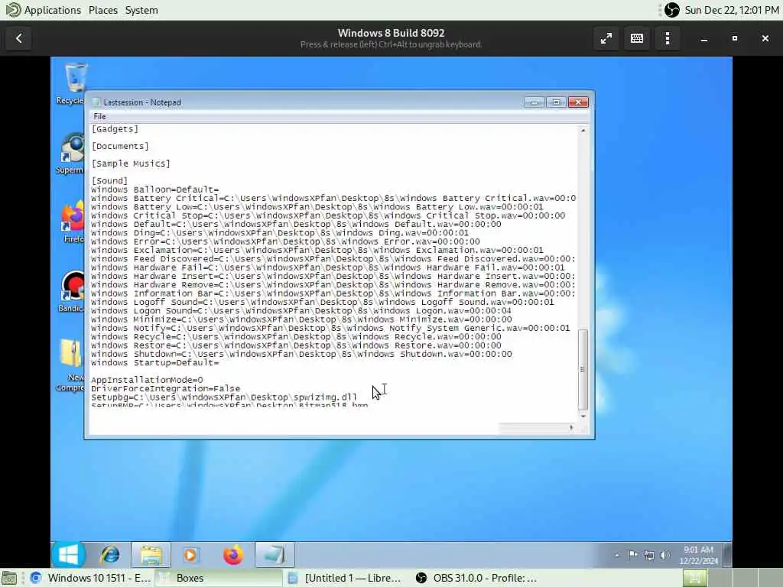Go back in Boxes window
Viewport: 783px width, 587px height.
(x=18, y=38)
